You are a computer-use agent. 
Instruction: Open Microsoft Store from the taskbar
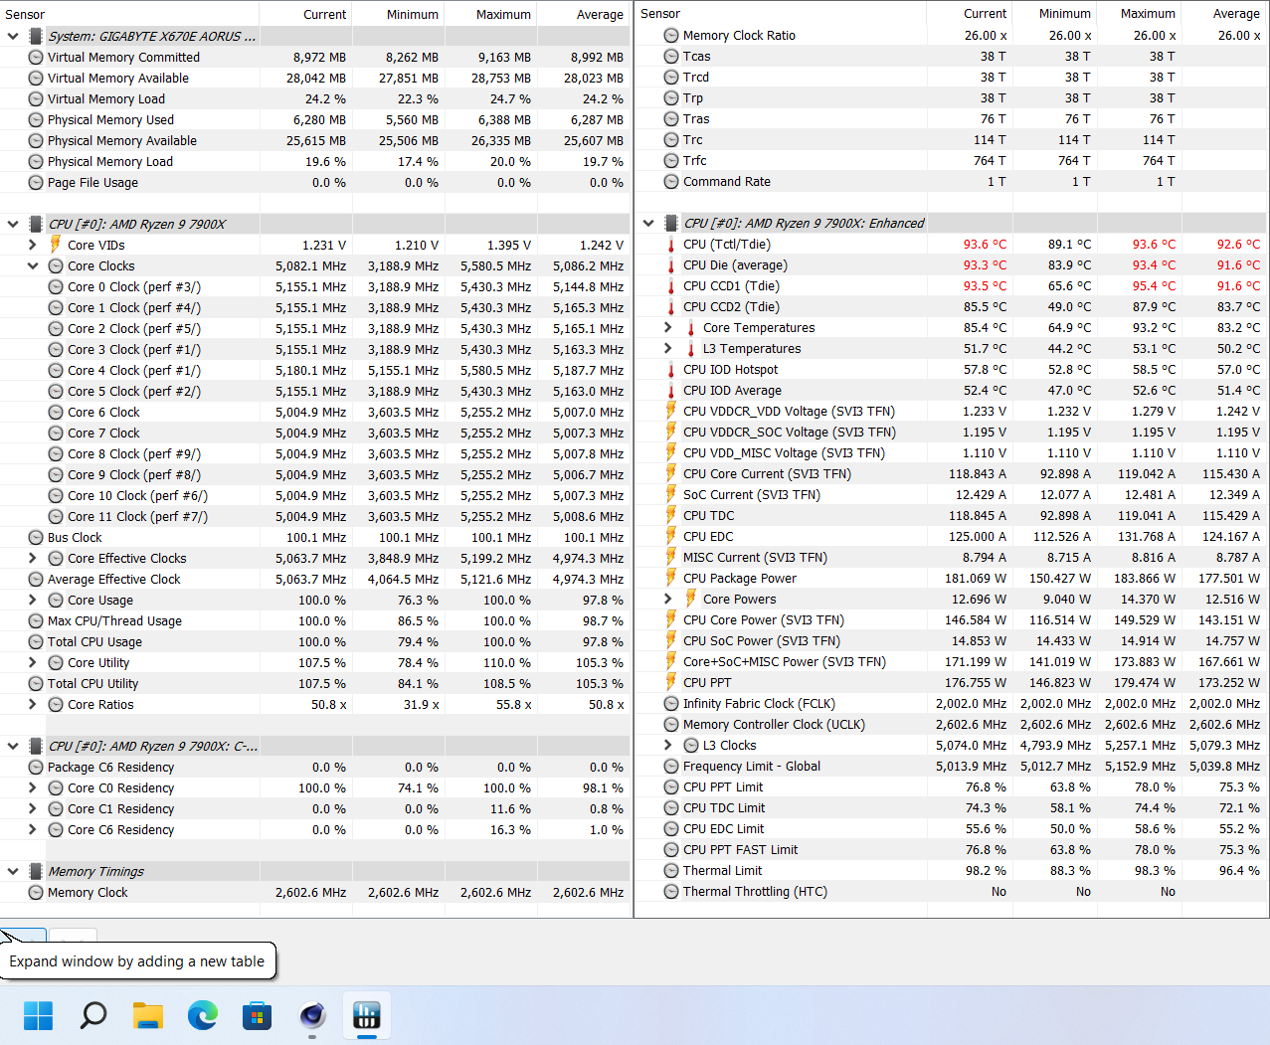(x=258, y=1015)
